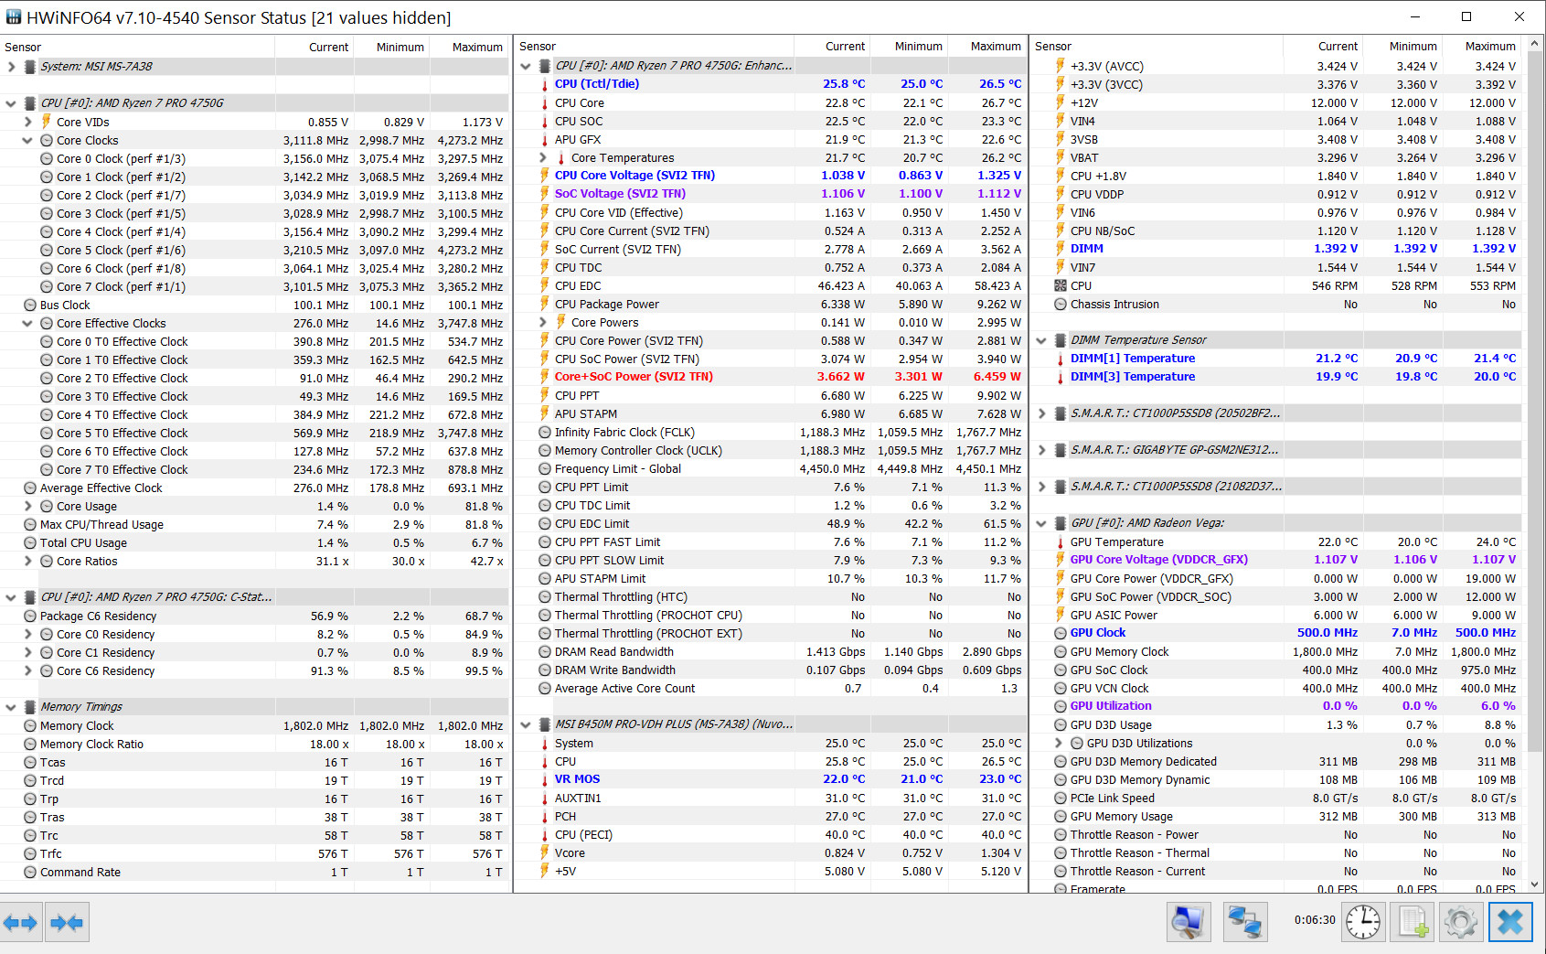
Task: Select the Total CPU Usage row
Action: coord(255,542)
